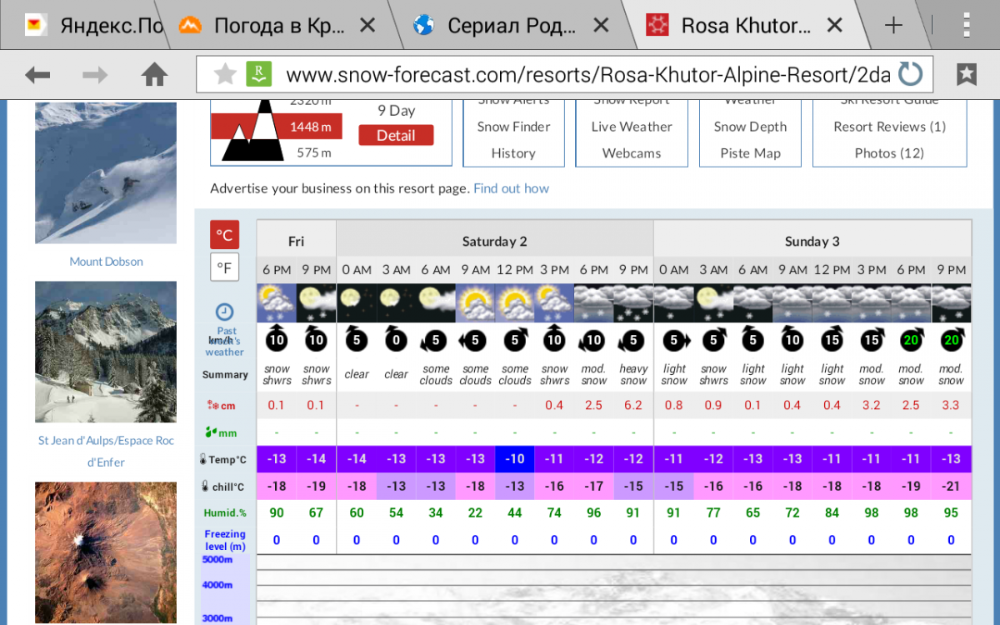Click the 6.2 cm snowfall value
This screenshot has height=625, width=1000.
tap(633, 406)
